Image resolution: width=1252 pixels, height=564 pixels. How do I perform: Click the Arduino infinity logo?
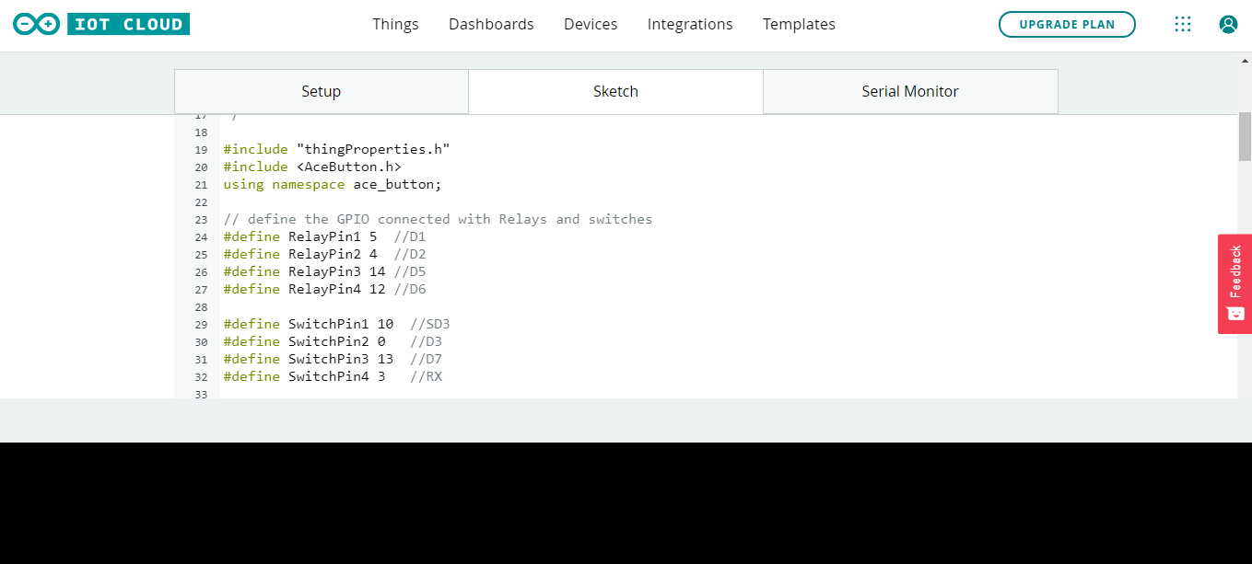pos(35,24)
